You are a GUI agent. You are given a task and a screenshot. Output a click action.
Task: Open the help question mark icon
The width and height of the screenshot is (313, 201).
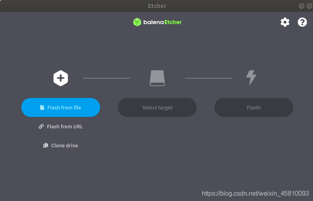tap(302, 22)
